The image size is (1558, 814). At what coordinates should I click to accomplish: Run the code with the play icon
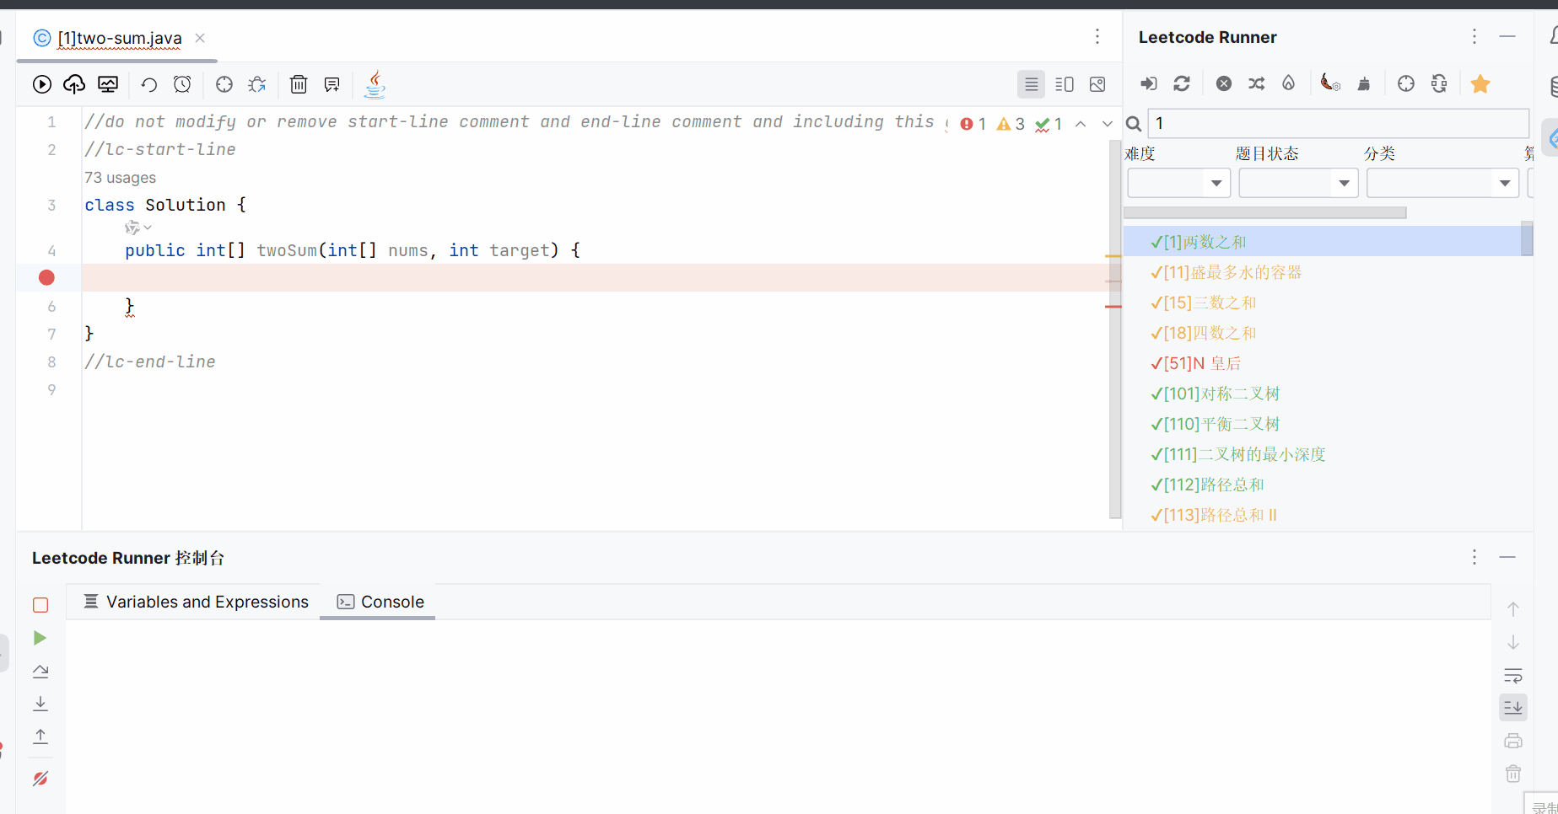coord(42,84)
